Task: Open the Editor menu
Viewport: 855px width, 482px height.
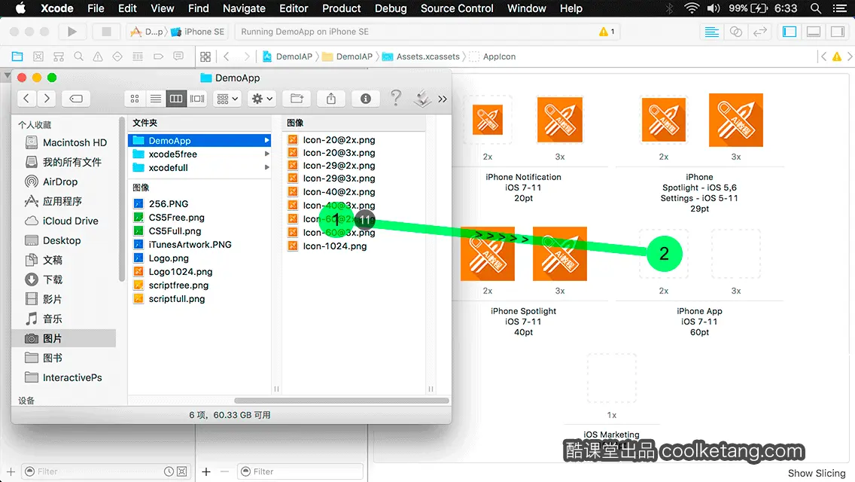Action: (294, 8)
